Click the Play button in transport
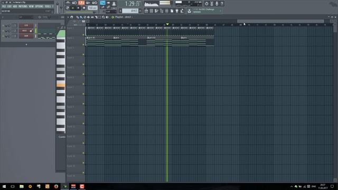This screenshot has width=338, height=190. (x=73, y=8)
